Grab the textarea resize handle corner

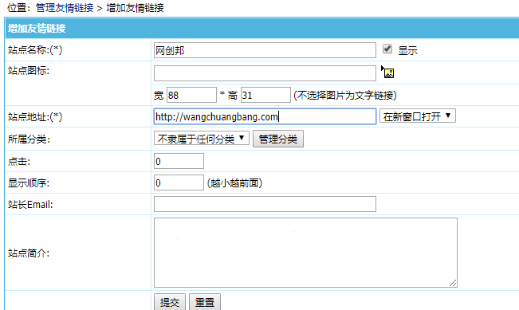(453, 283)
